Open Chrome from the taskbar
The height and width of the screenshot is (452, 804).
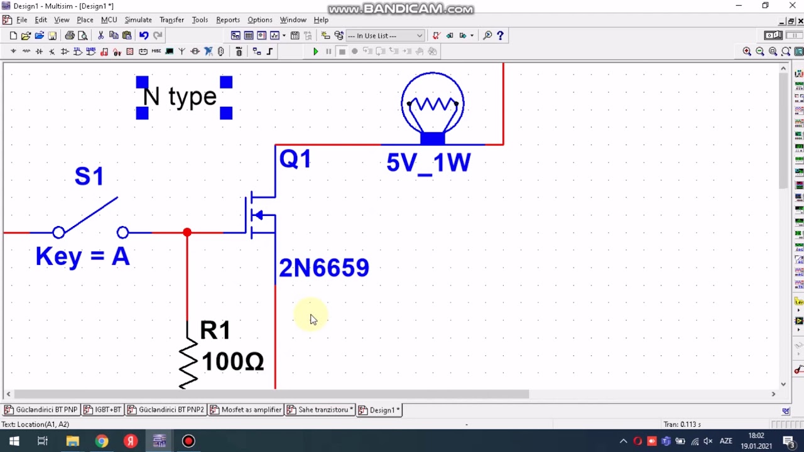click(x=102, y=441)
